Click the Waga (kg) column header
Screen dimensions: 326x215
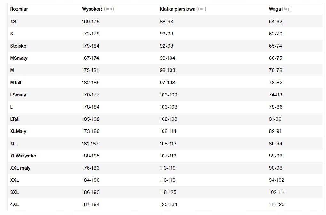[x=280, y=9]
